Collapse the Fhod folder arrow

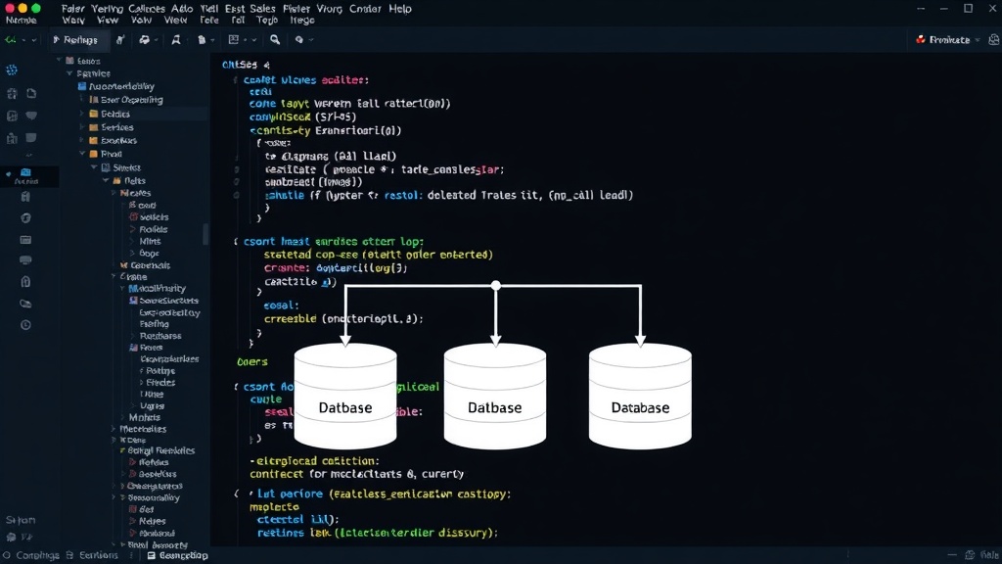pos(82,154)
